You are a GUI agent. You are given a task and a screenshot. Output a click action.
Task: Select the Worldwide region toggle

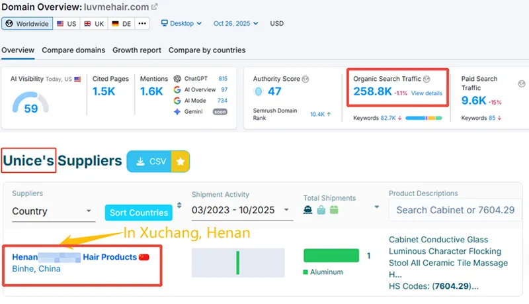[26, 23]
